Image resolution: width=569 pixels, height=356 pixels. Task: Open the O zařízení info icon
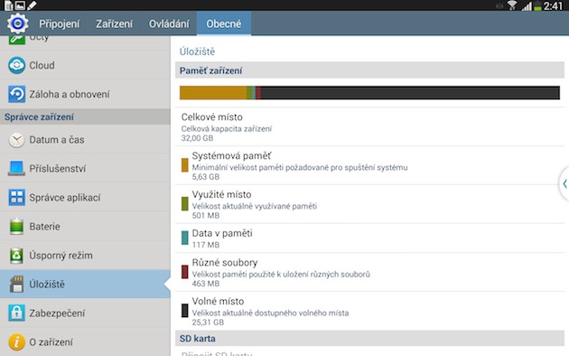pyautogui.click(x=16, y=342)
